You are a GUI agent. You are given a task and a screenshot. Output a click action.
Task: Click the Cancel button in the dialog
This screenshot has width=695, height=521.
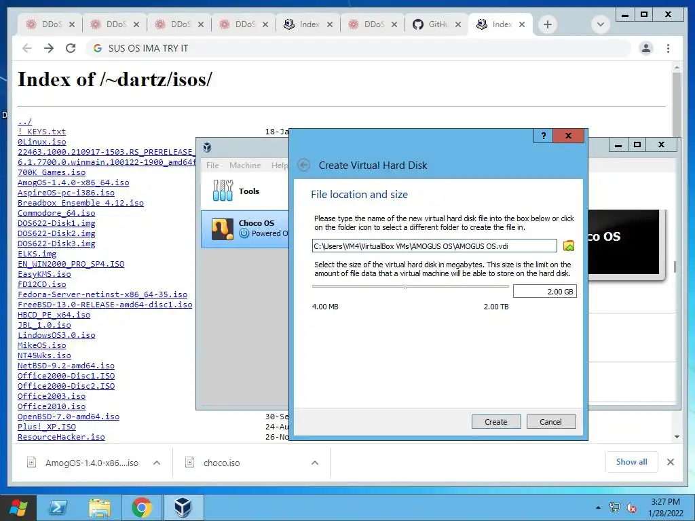coord(550,422)
